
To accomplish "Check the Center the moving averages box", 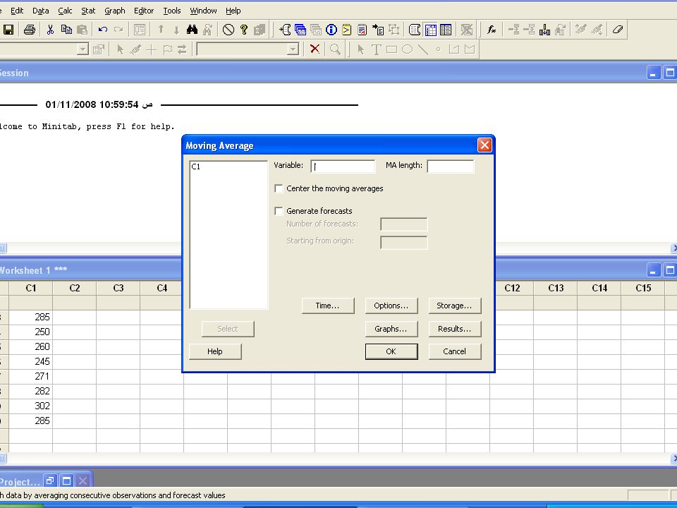I will 279,189.
